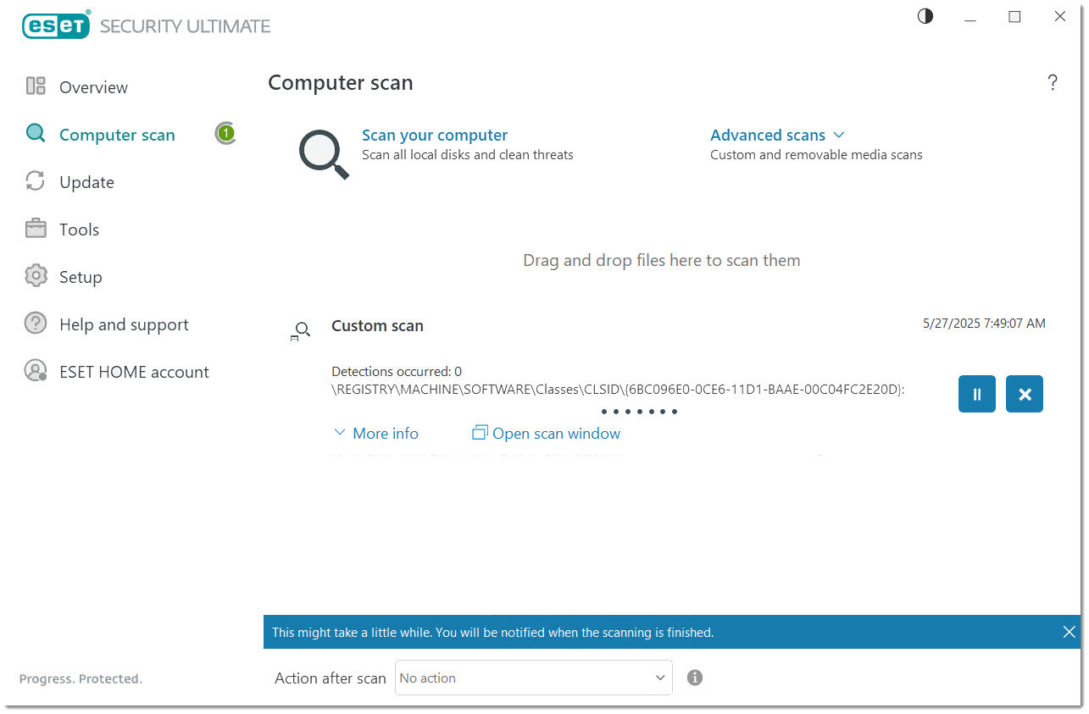Click 'Custom and removable media scans' description
The height and width of the screenshot is (714, 1089).
coord(816,155)
